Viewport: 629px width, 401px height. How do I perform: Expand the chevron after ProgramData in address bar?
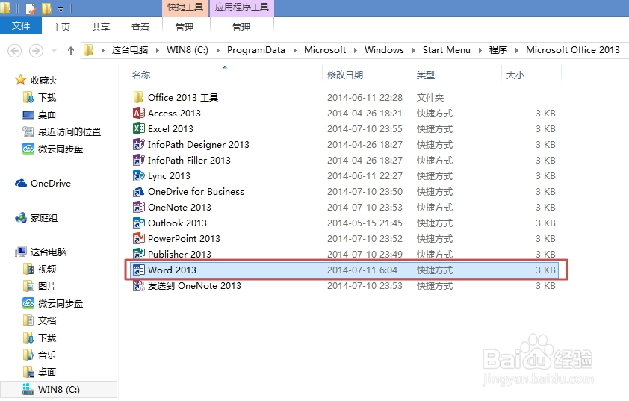(295, 50)
